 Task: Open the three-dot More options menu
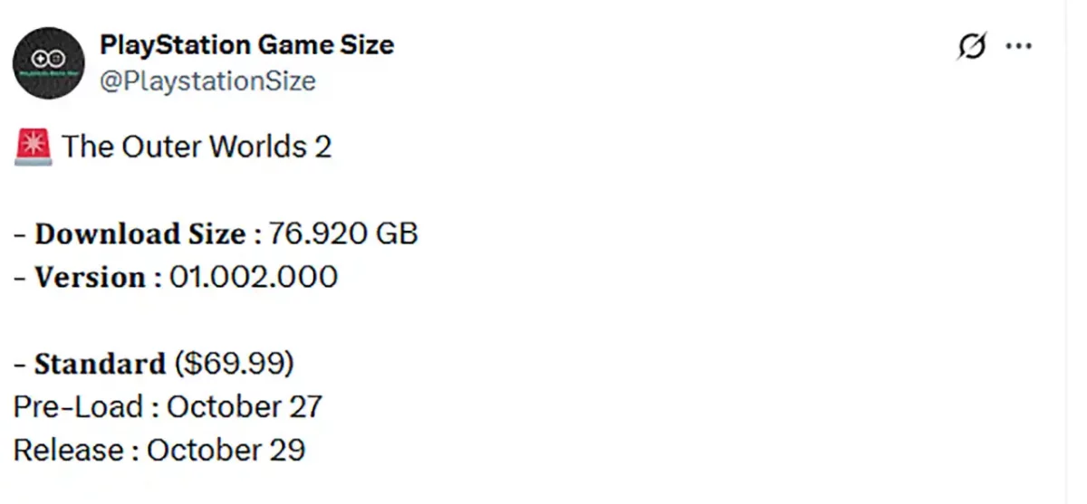1019,47
